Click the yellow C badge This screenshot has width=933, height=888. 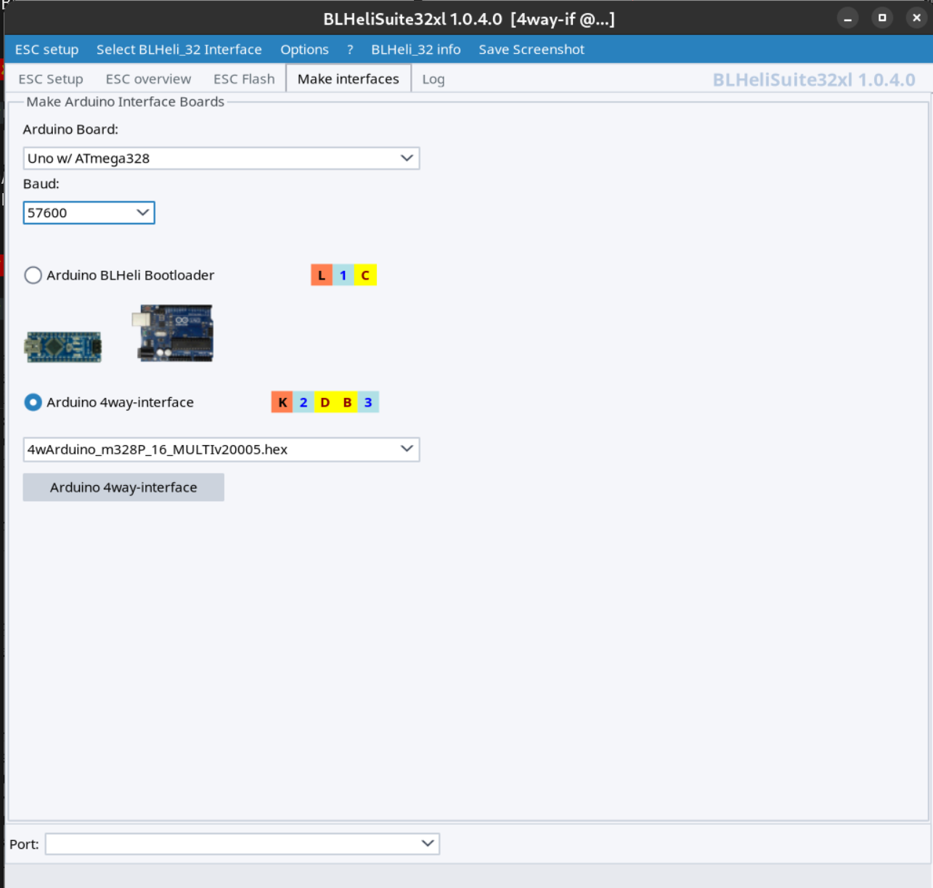(365, 275)
